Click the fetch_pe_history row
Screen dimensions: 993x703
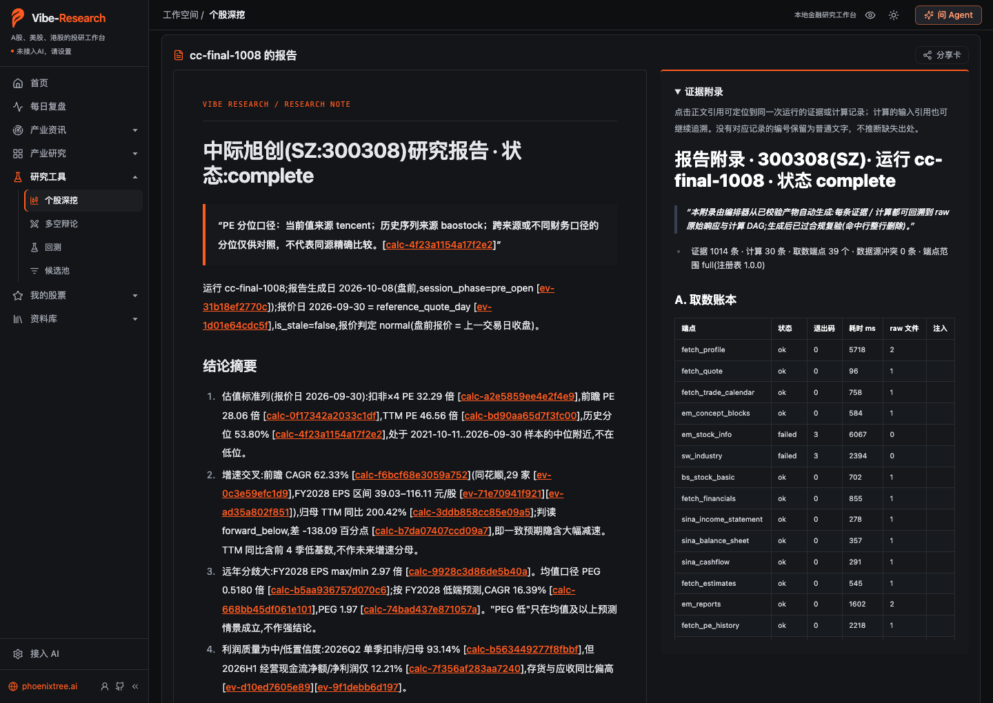[814, 626]
